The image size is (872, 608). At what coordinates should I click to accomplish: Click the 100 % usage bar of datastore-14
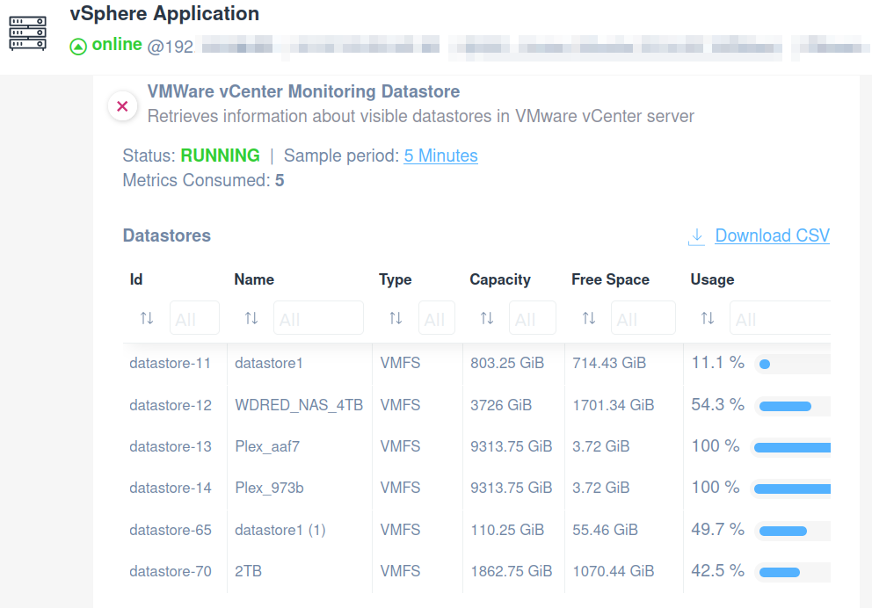(790, 489)
